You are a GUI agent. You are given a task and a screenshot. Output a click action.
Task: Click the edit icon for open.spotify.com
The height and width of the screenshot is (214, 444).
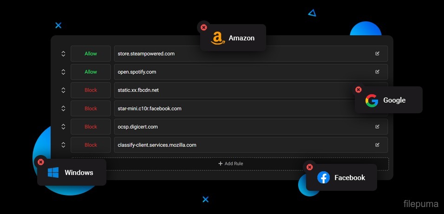377,72
